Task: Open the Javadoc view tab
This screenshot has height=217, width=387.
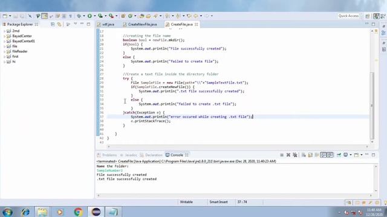Action: point(128,155)
